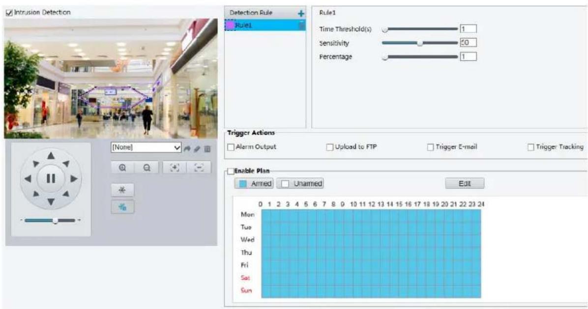Zoom in with the magnifier plus icon
588x309 pixels.
pyautogui.click(x=122, y=168)
